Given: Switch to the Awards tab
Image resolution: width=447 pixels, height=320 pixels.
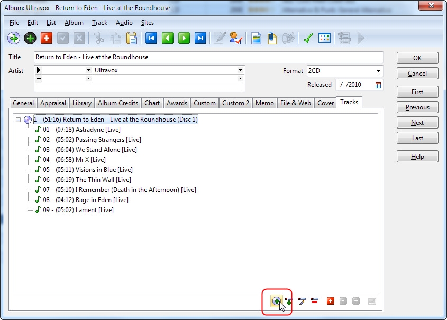Looking at the screenshot, I should point(177,103).
